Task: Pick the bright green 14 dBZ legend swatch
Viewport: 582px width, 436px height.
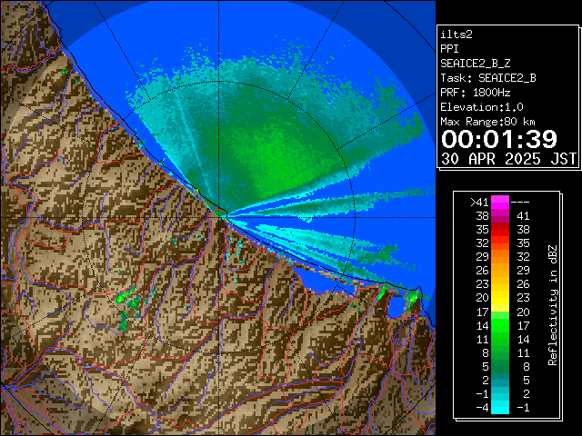Action: 500,325
